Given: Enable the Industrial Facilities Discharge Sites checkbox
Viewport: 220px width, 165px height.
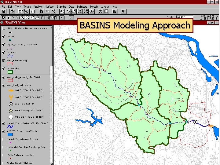Looking at the screenshot, I should pyautogui.click(x=4, y=147).
